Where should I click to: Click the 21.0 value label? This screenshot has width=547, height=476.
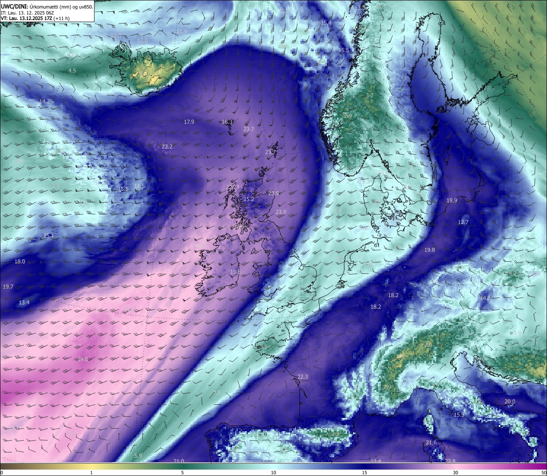(179, 461)
